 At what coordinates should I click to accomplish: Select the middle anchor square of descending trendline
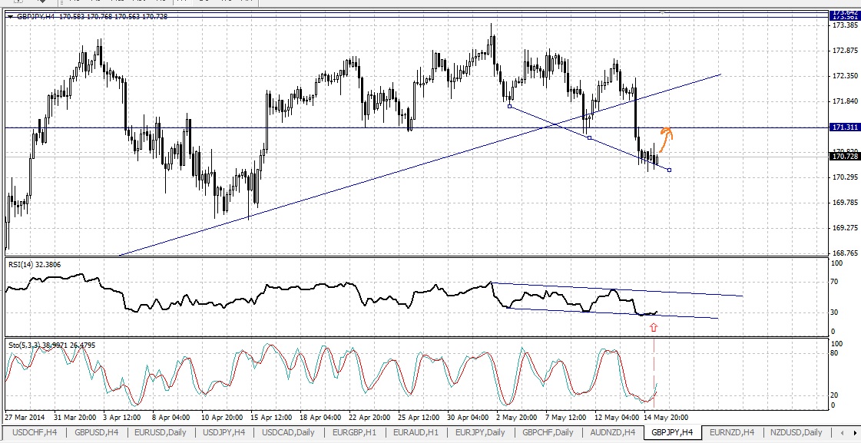[590, 137]
